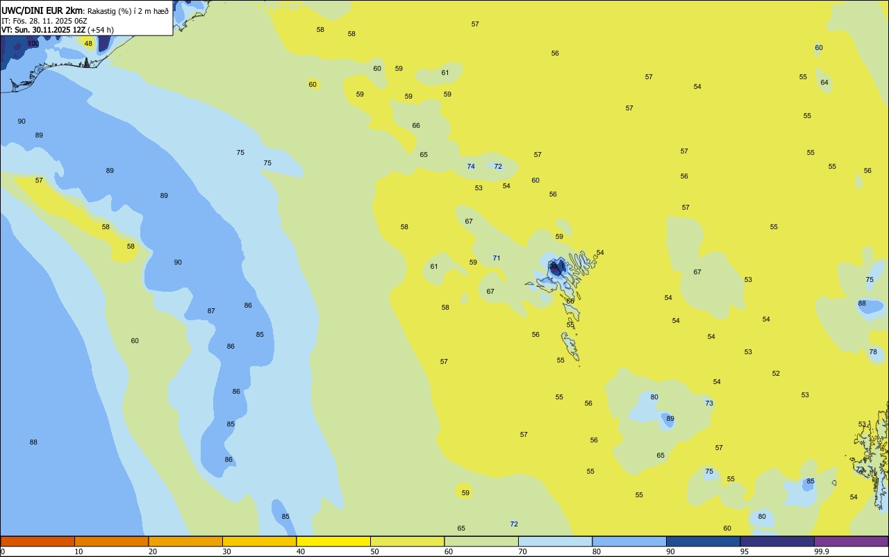Click the 10–20 orange legend swatch
The height and width of the screenshot is (557, 889).
111,541
